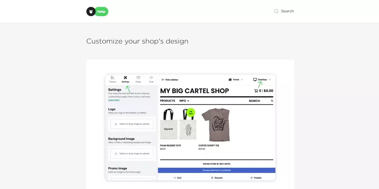Click the search magnifier icon in header
The width and height of the screenshot is (379, 189).
pyautogui.click(x=276, y=11)
